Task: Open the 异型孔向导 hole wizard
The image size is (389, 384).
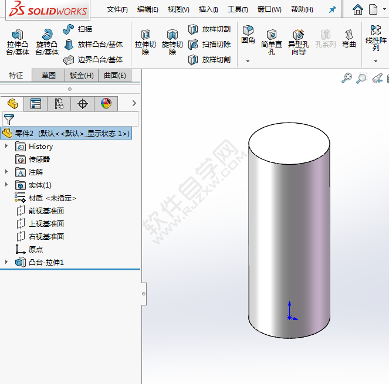Action: click(299, 42)
